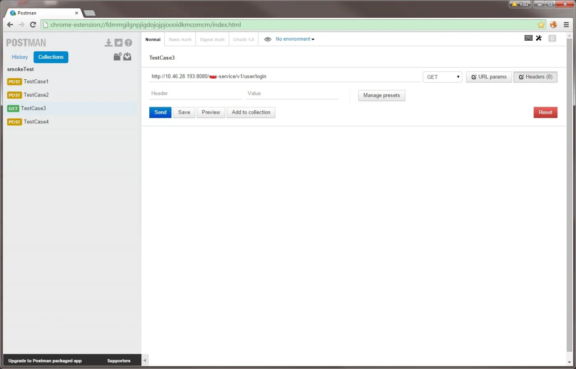Image resolution: width=576 pixels, height=369 pixels.
Task: Toggle the URL params editor button
Action: tap(489, 77)
